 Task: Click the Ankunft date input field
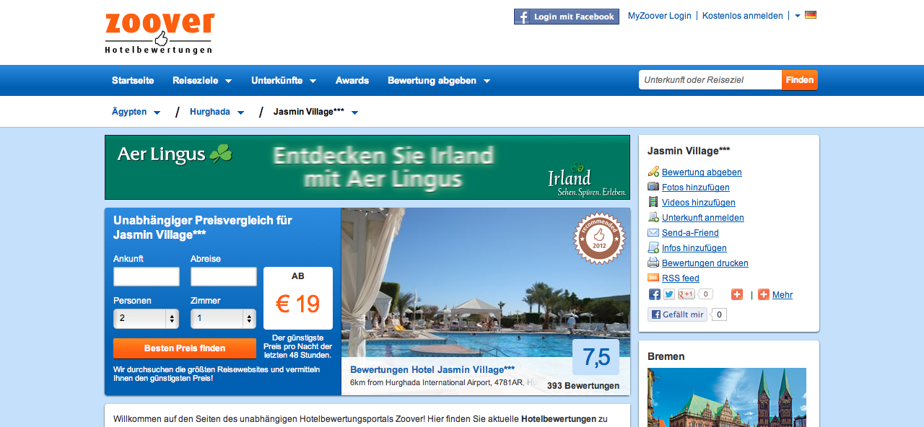coord(147,277)
